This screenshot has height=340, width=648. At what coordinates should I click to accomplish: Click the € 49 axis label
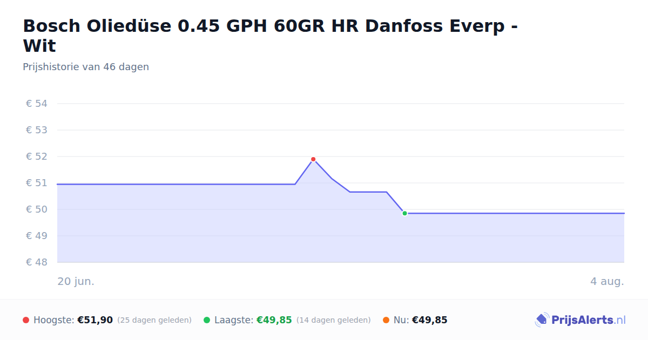pyautogui.click(x=37, y=236)
